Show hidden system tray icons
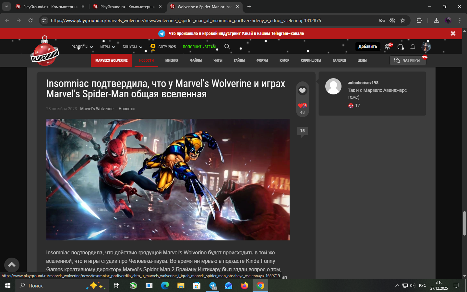467x292 pixels. coord(397,286)
